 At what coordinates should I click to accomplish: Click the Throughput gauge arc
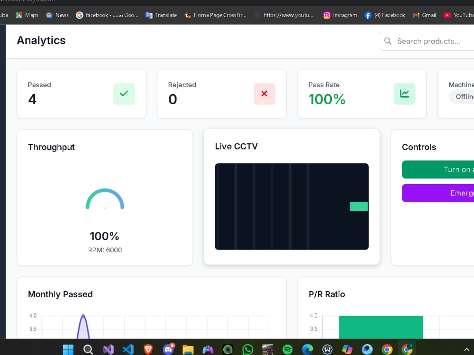point(105,199)
